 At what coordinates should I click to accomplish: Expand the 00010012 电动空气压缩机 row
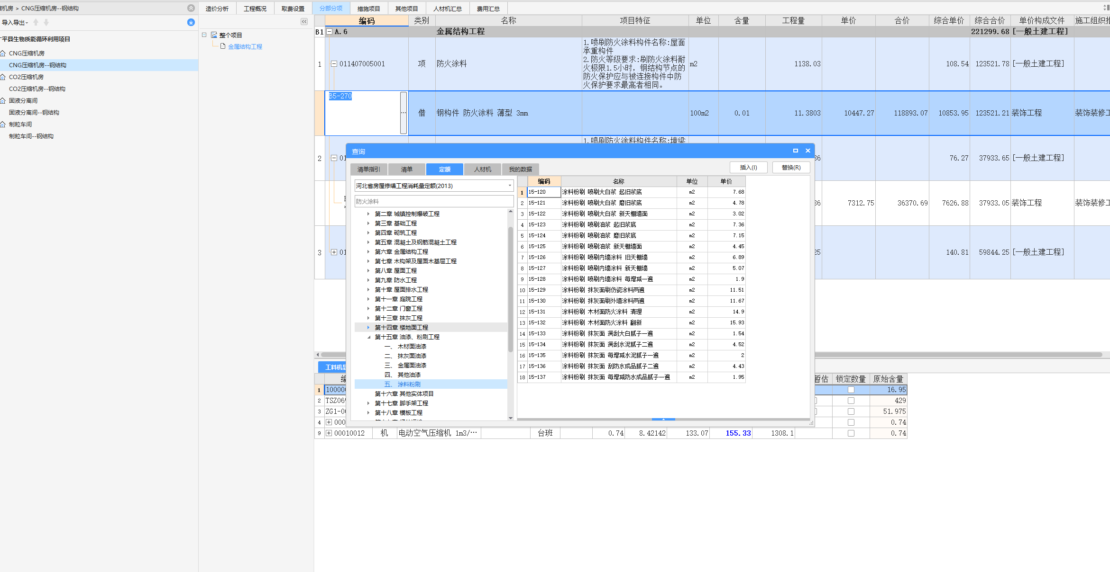(x=329, y=433)
